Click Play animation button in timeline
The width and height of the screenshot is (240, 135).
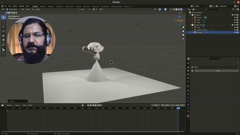point(96,105)
